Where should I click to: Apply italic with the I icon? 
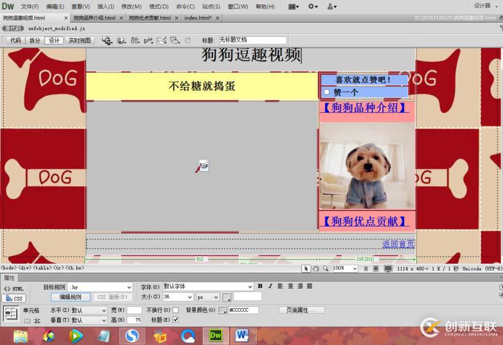pos(270,286)
